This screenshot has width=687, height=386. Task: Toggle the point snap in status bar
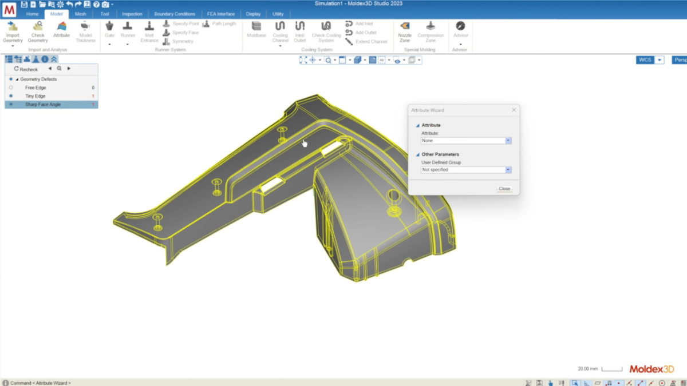619,383
